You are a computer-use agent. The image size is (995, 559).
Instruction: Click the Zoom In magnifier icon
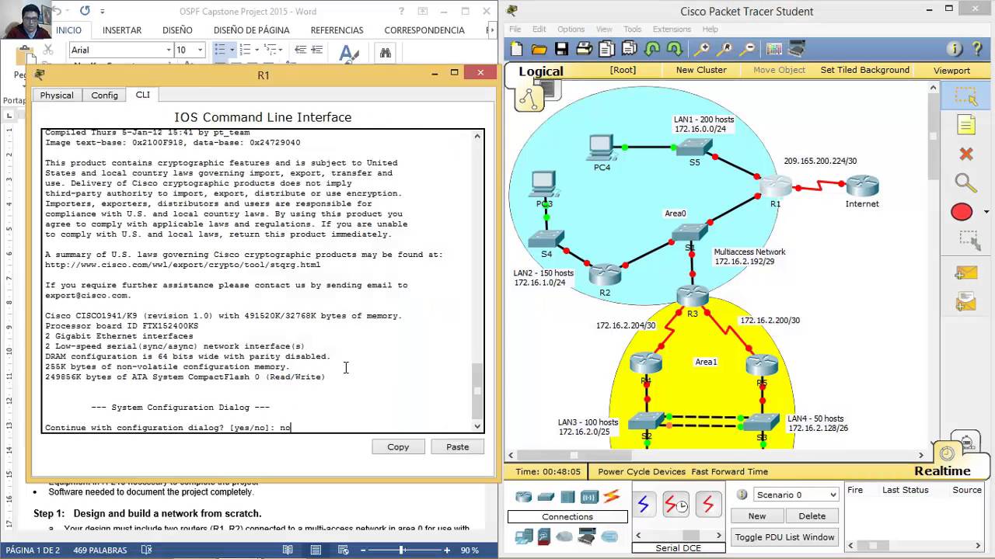[x=702, y=49]
